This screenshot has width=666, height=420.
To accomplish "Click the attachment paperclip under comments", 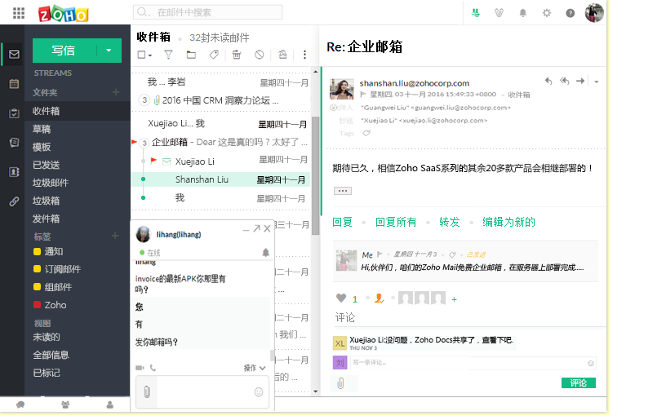I will click(340, 383).
